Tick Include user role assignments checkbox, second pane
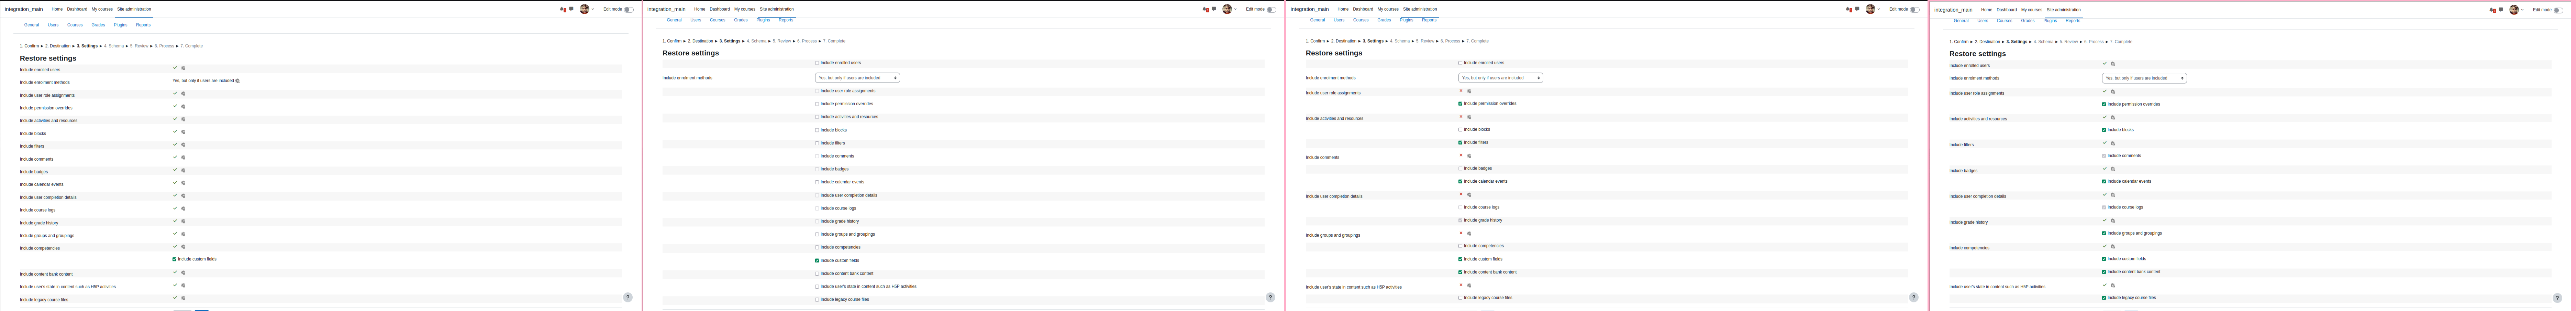The image size is (2576, 311). click(817, 91)
